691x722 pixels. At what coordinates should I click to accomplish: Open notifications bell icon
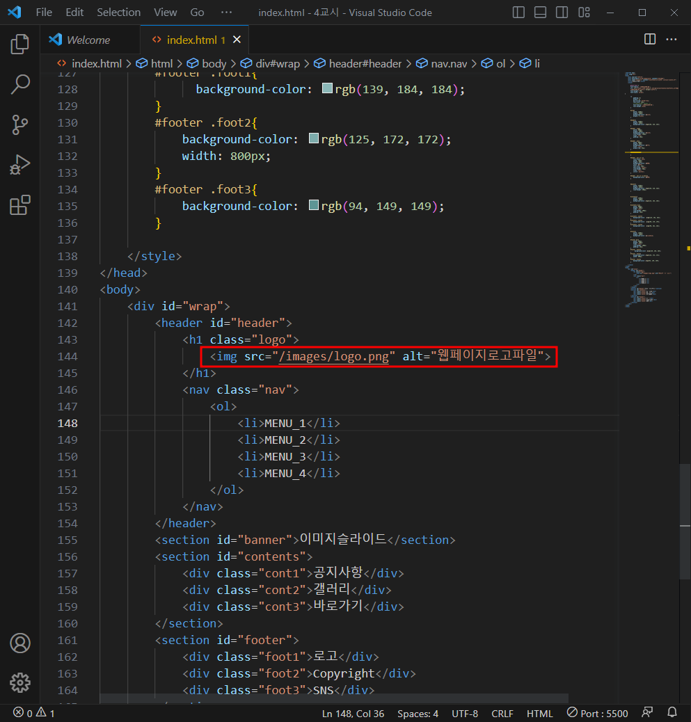click(x=672, y=713)
